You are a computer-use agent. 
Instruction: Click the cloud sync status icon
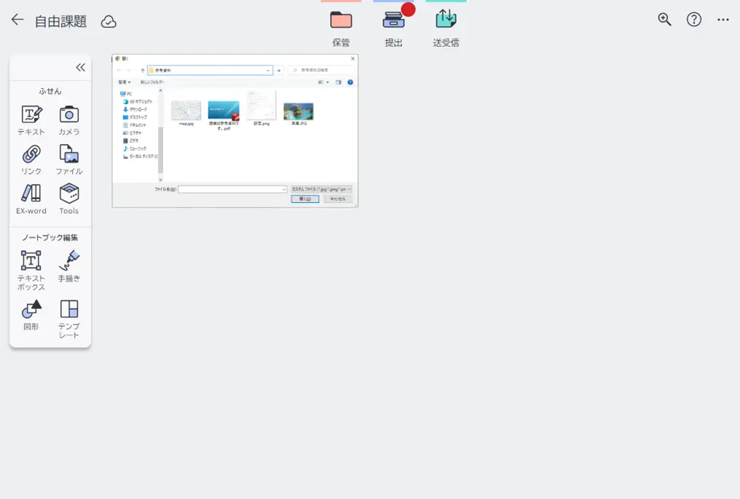point(109,22)
